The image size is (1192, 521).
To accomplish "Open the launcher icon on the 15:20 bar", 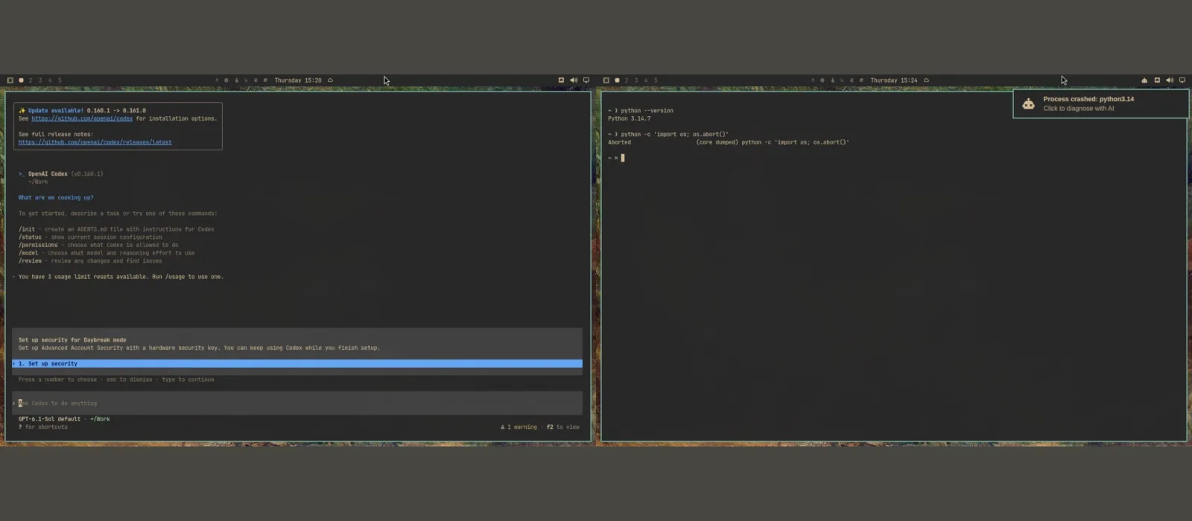I will pos(10,80).
